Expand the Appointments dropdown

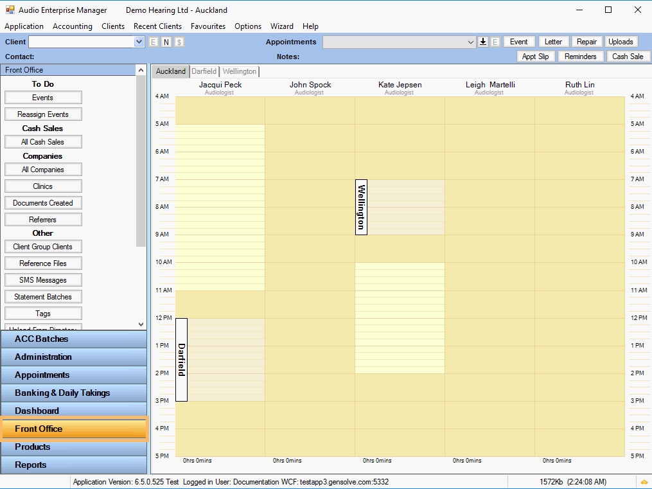click(x=471, y=42)
